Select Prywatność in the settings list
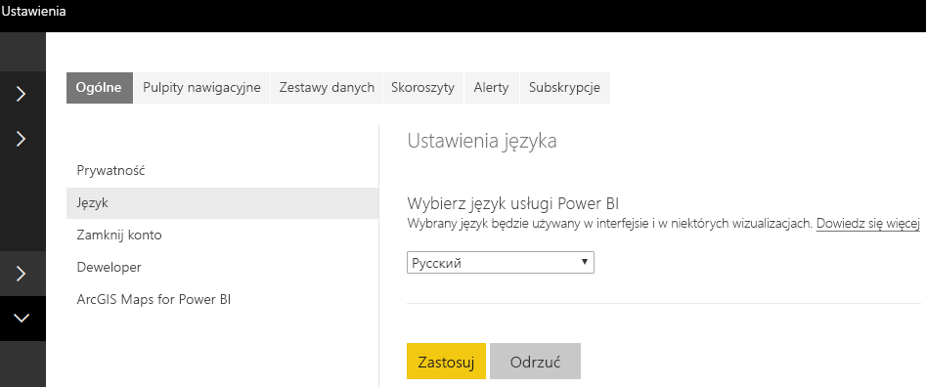The width and height of the screenshot is (926, 387). pyautogui.click(x=222, y=171)
